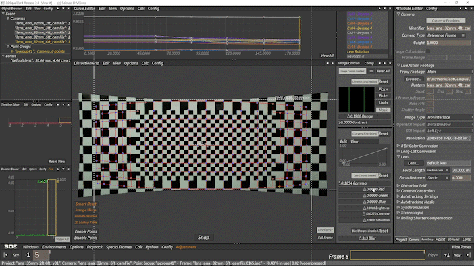
Task: Click Distortion Grid panel right-arrow icon
Action: coord(332,63)
